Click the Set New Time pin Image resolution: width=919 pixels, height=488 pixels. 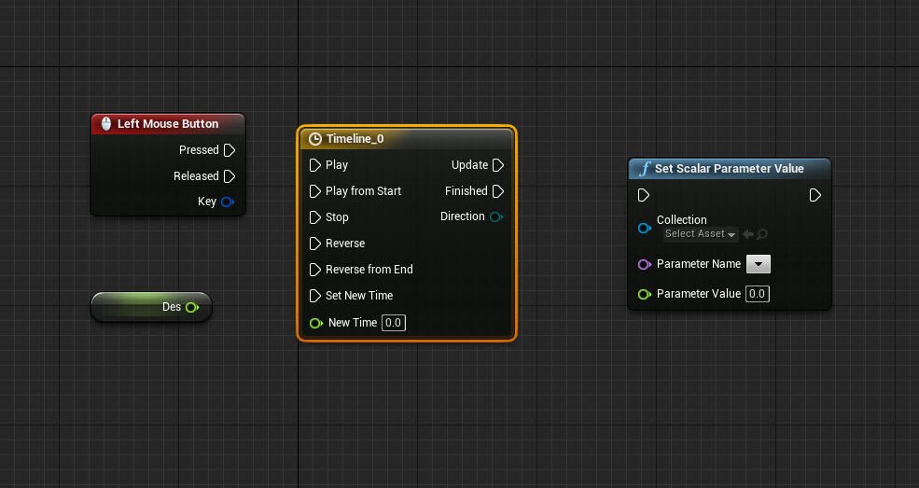(x=315, y=296)
